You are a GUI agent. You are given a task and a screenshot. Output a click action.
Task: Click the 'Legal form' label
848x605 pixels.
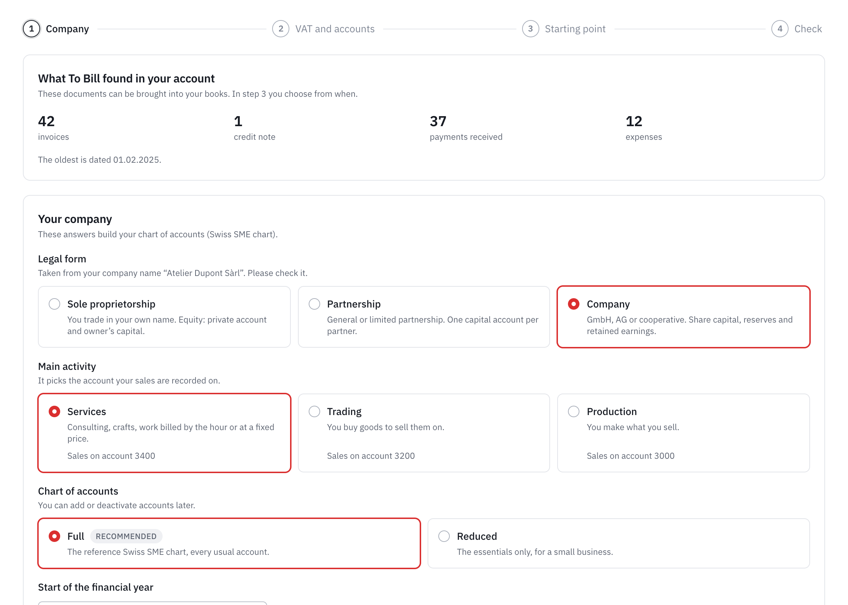tap(62, 258)
